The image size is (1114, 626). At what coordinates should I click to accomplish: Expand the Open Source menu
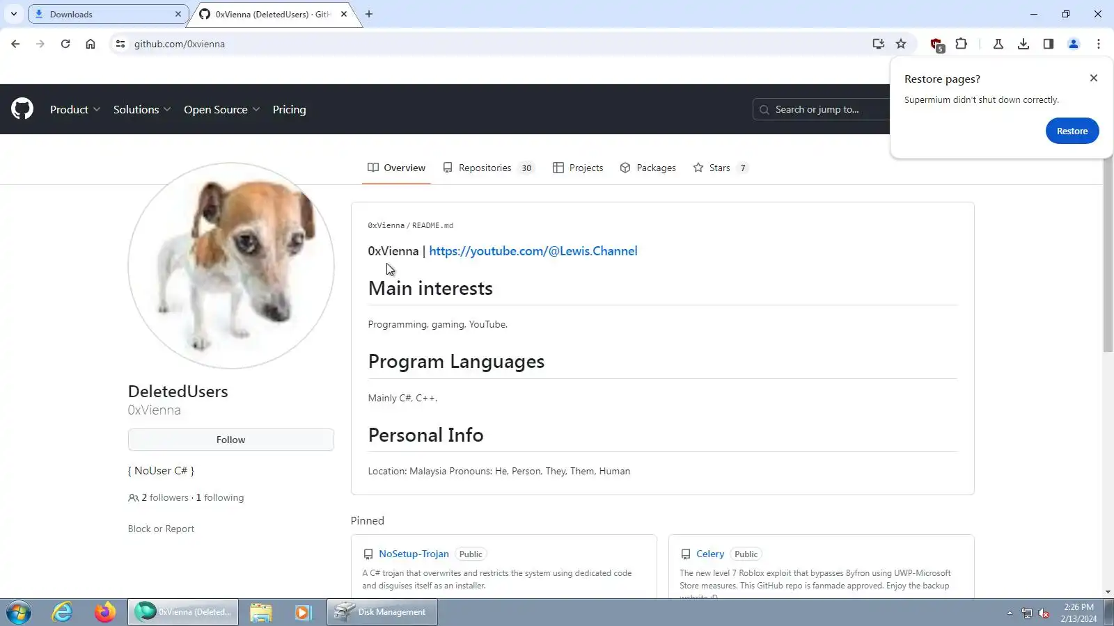pos(222,109)
